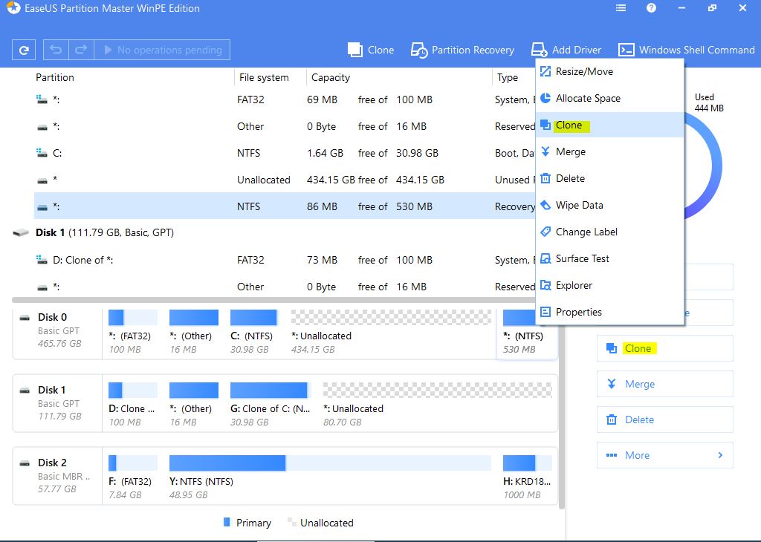Select Wipe Data in the context menu
The image size is (761, 542).
coord(579,206)
